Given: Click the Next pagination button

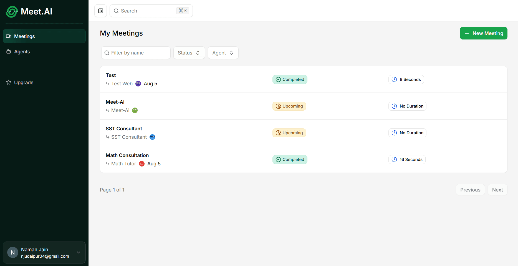Looking at the screenshot, I should pyautogui.click(x=497, y=190).
